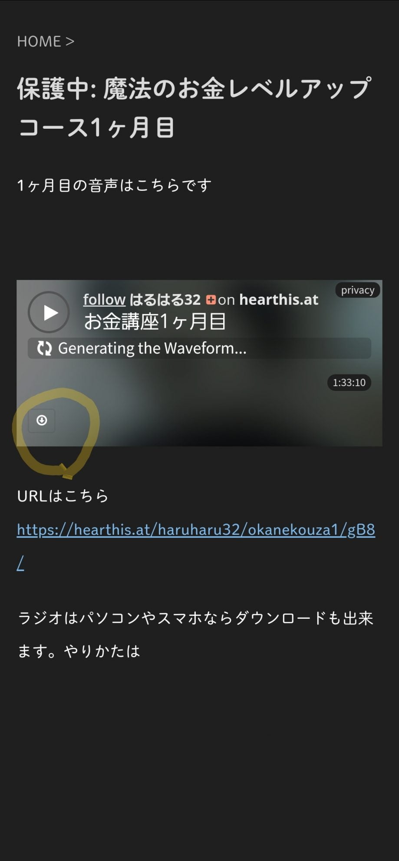The height and width of the screenshot is (861, 399).
Task: Click the Generating the Waveform progress bar
Action: tap(199, 348)
